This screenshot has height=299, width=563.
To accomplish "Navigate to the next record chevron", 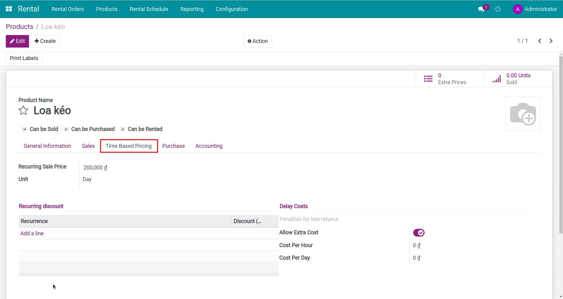I will pyautogui.click(x=551, y=41).
